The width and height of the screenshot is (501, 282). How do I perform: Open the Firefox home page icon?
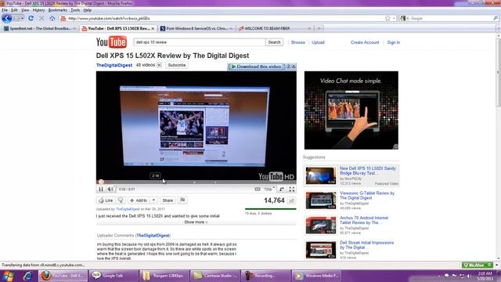point(52,18)
